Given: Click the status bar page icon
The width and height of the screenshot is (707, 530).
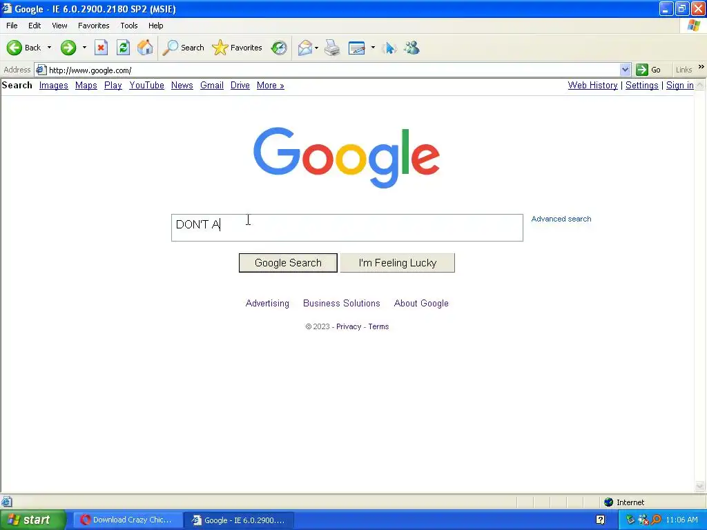Looking at the screenshot, I should point(6,502).
